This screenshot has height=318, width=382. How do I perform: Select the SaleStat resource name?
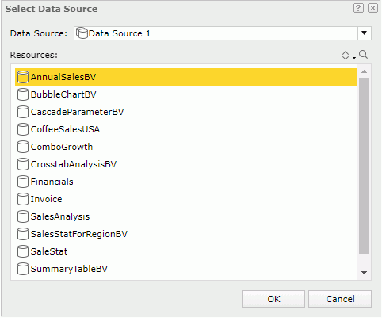(49, 251)
